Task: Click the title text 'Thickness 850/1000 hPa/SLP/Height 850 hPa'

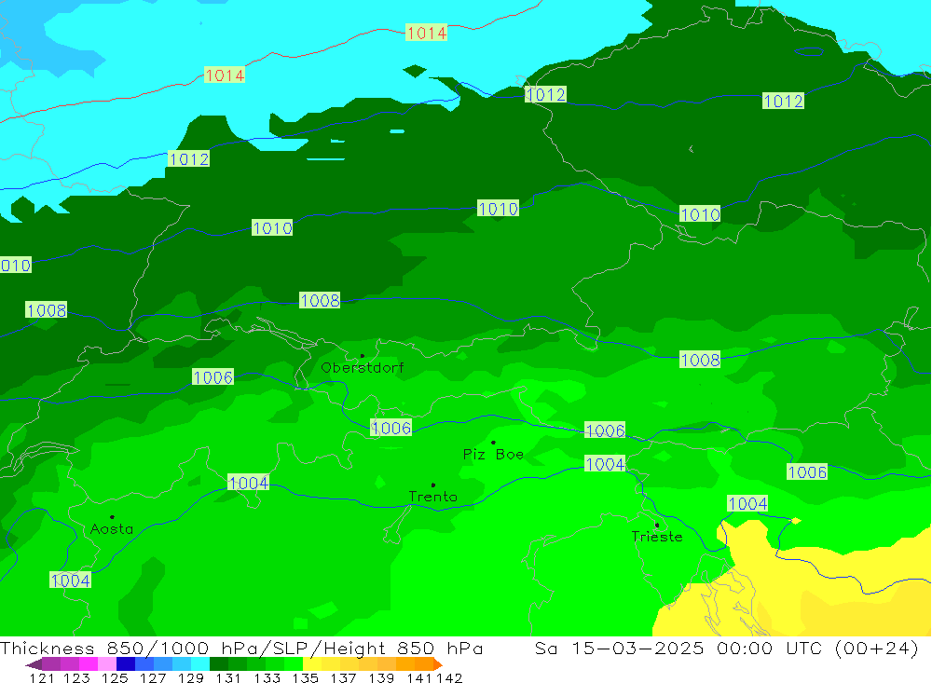Action: click(241, 648)
